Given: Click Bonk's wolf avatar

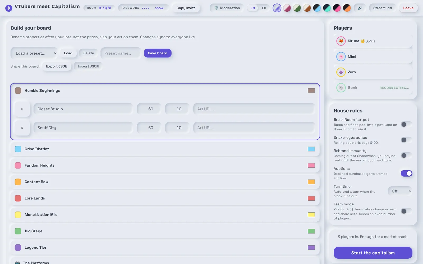Looking at the screenshot, I should pyautogui.click(x=341, y=88).
